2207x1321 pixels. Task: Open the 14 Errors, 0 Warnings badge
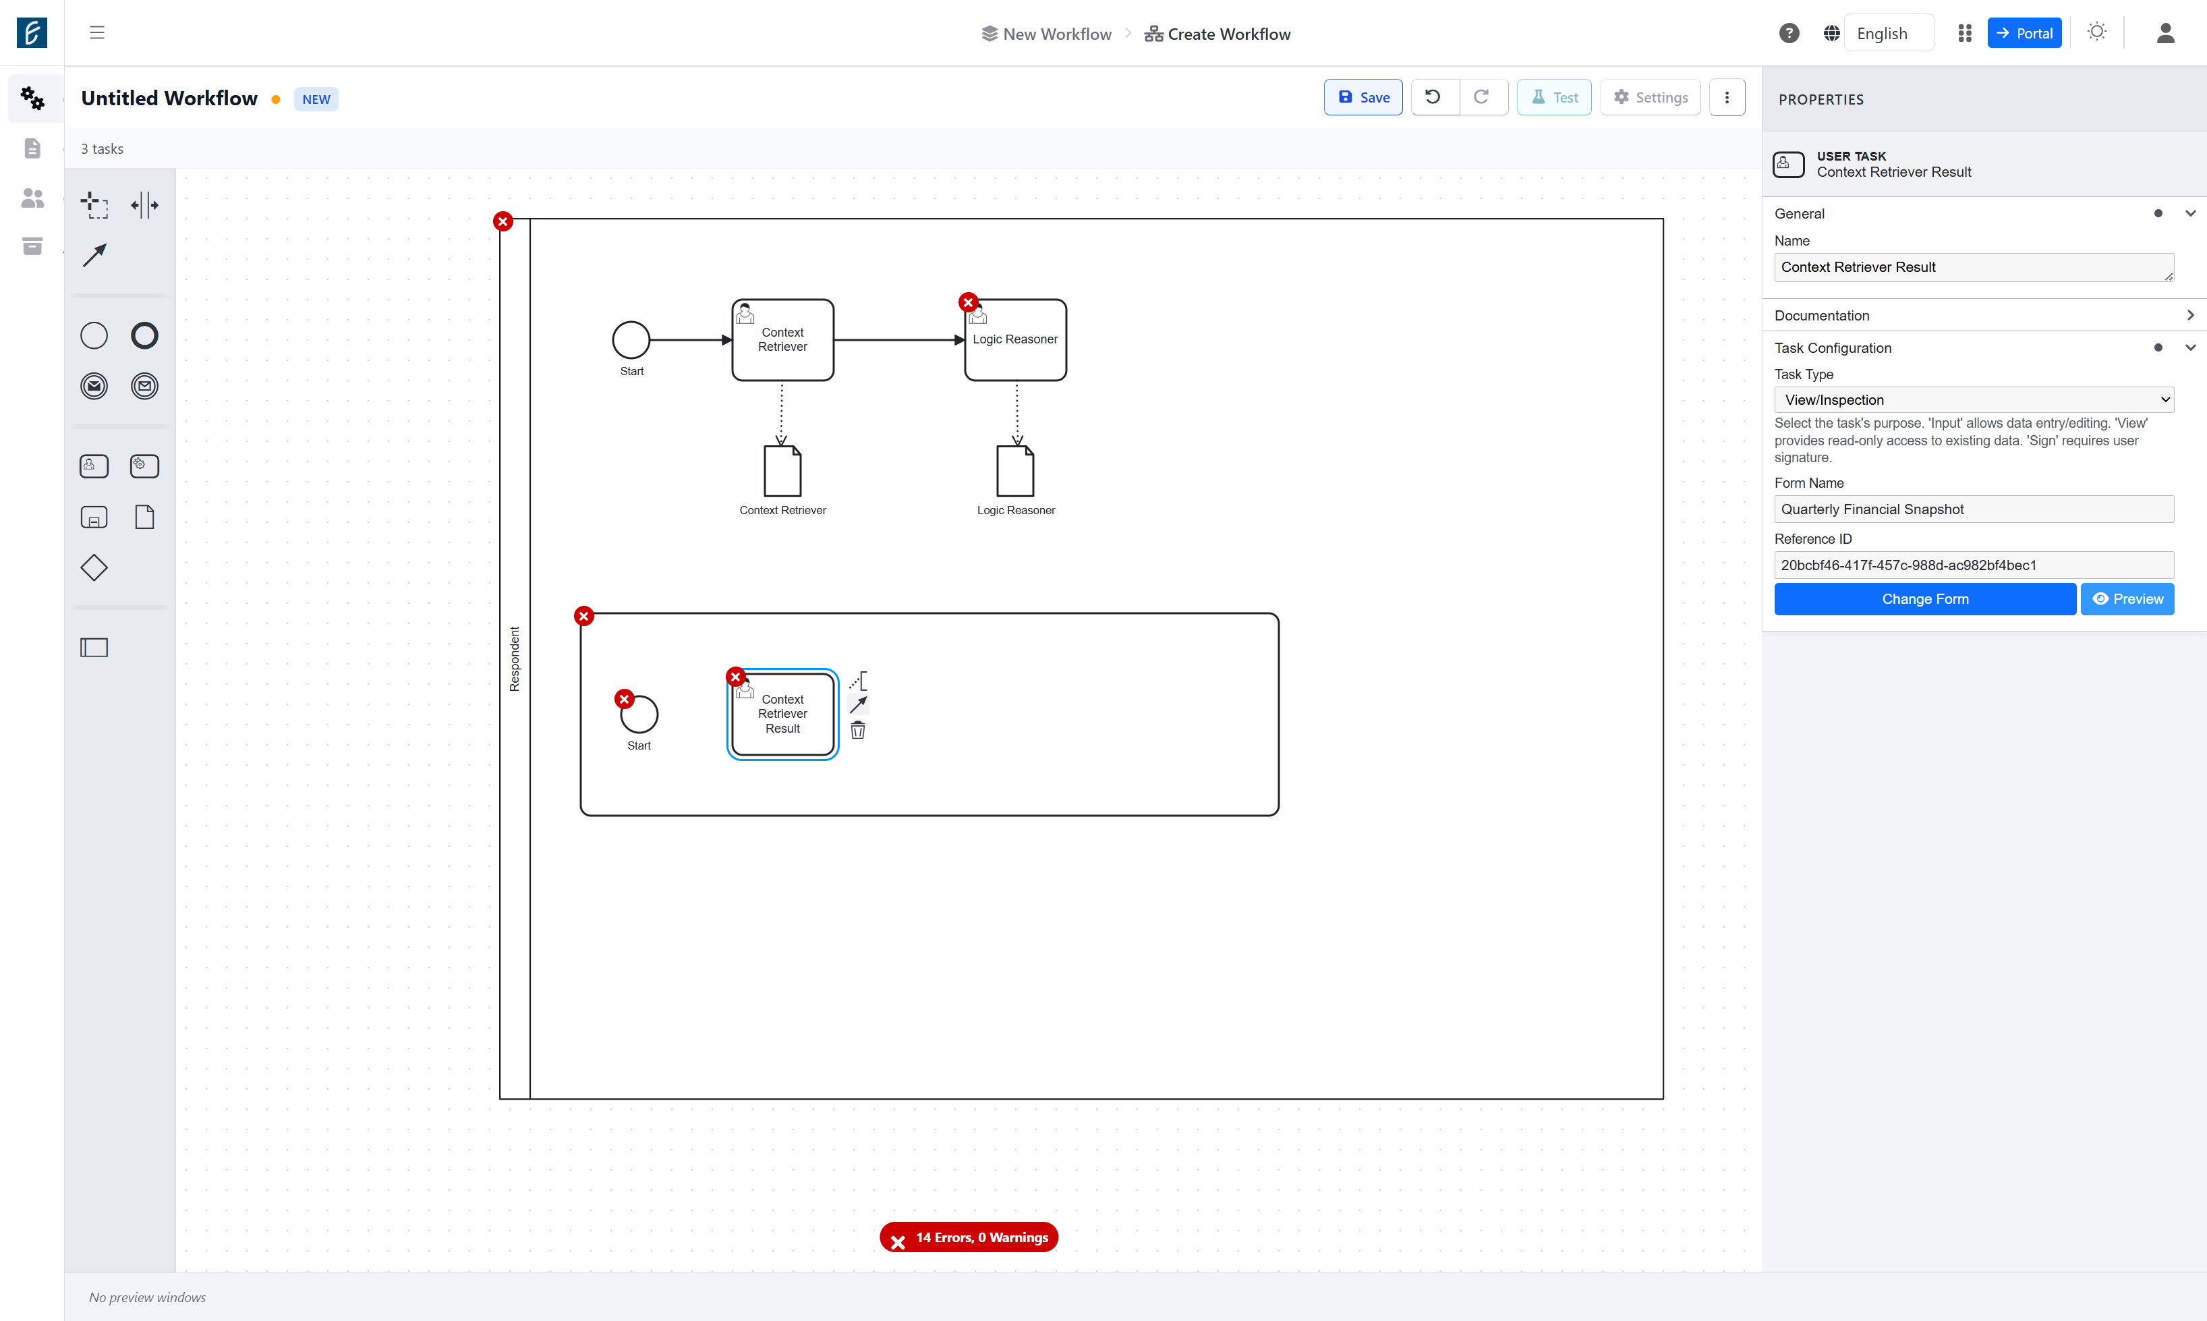[x=968, y=1237]
